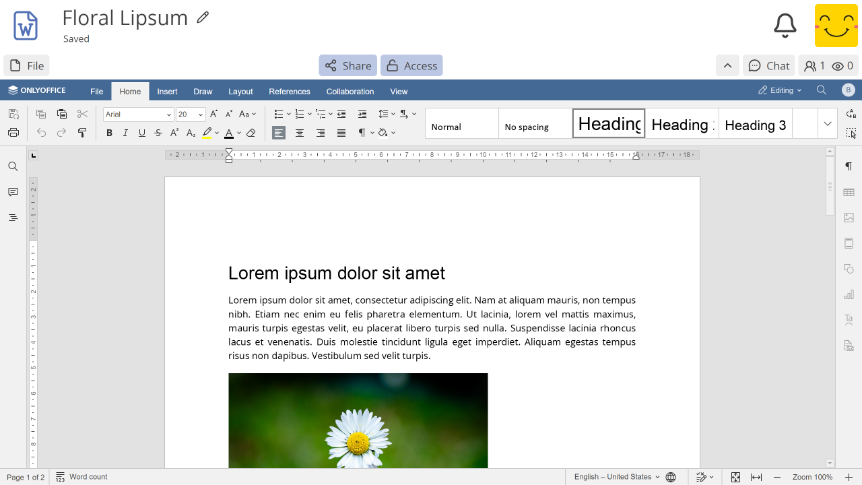The image size is (862, 485).
Task: Clear formatting with the eraser icon
Action: (251, 133)
